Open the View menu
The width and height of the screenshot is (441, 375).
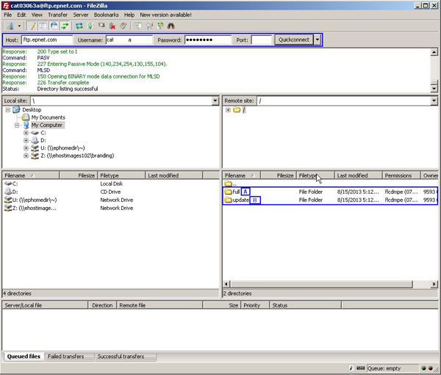tap(37, 15)
